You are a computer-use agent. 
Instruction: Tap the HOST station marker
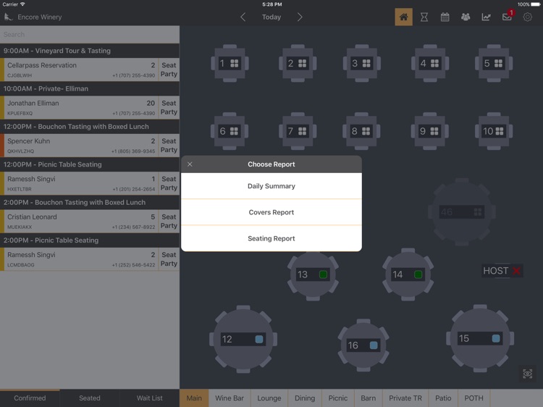(x=502, y=271)
